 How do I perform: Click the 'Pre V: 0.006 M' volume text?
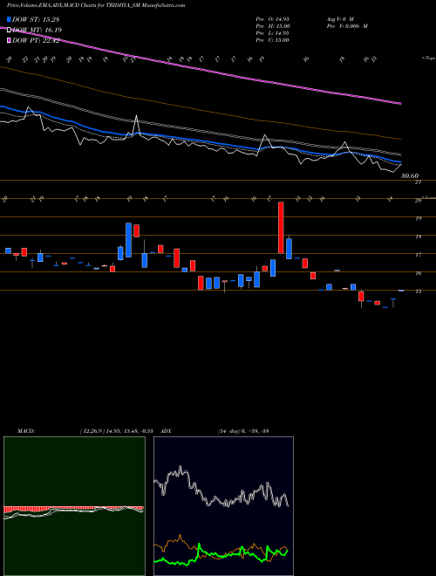pyautogui.click(x=346, y=26)
